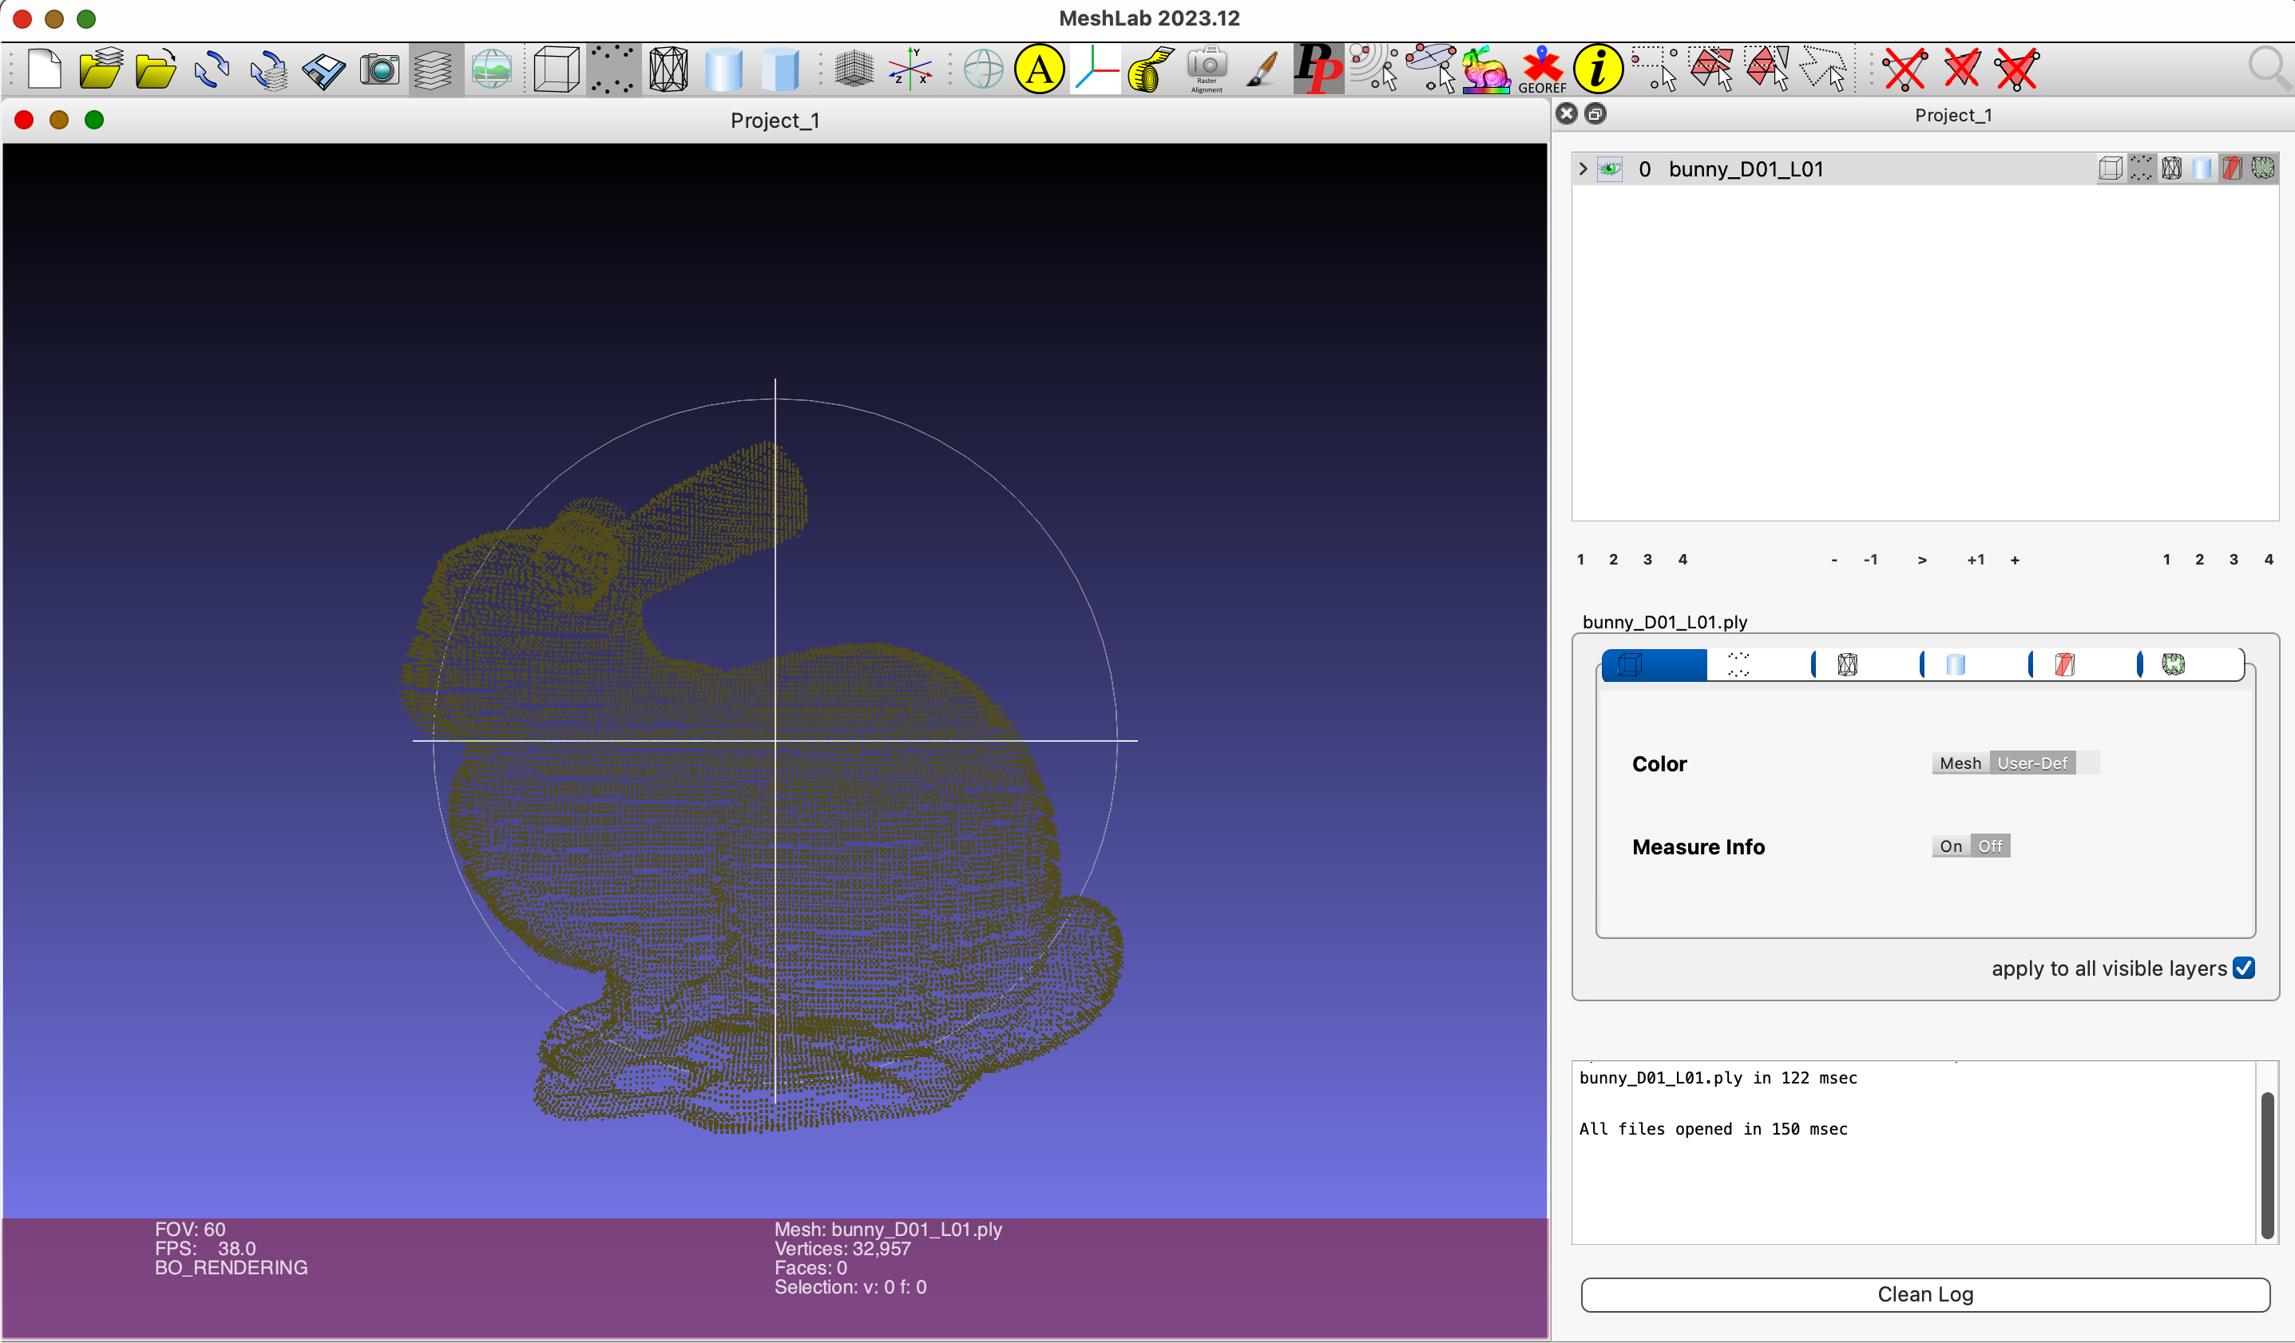Select Mesh color option
The width and height of the screenshot is (2295, 1343).
tap(1960, 763)
